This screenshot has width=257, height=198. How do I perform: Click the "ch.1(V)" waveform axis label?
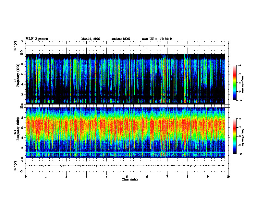click(x=16, y=46)
